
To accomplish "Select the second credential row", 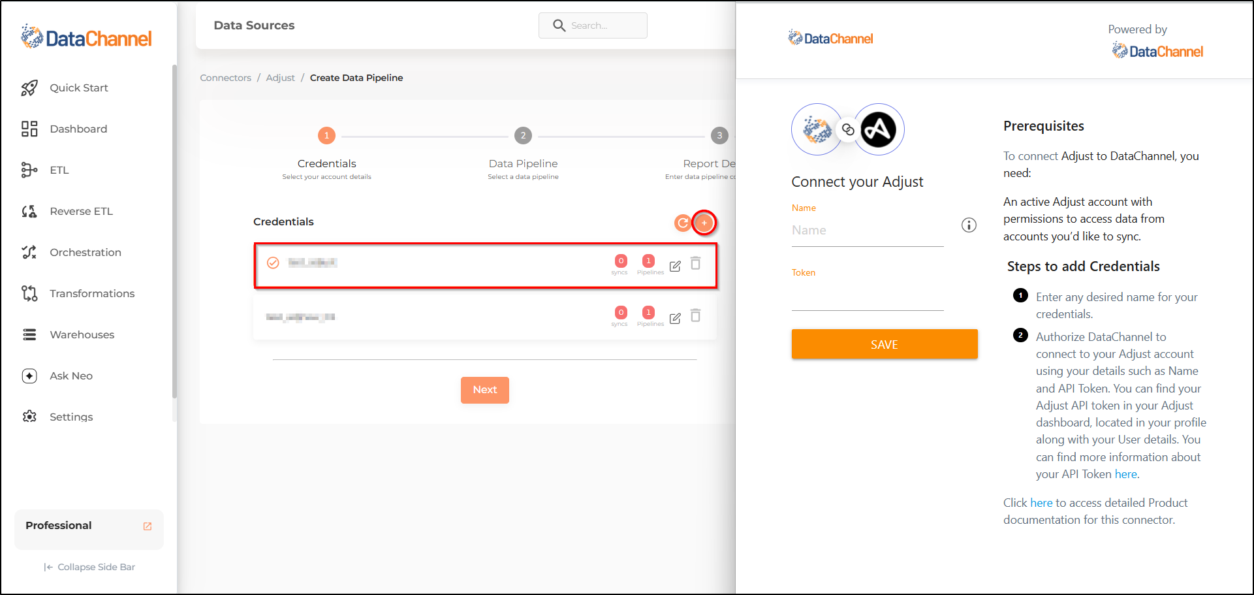I will point(484,317).
